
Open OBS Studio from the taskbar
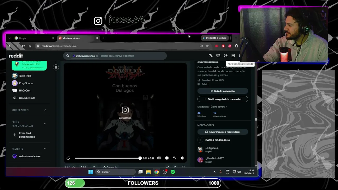[x=165, y=172]
